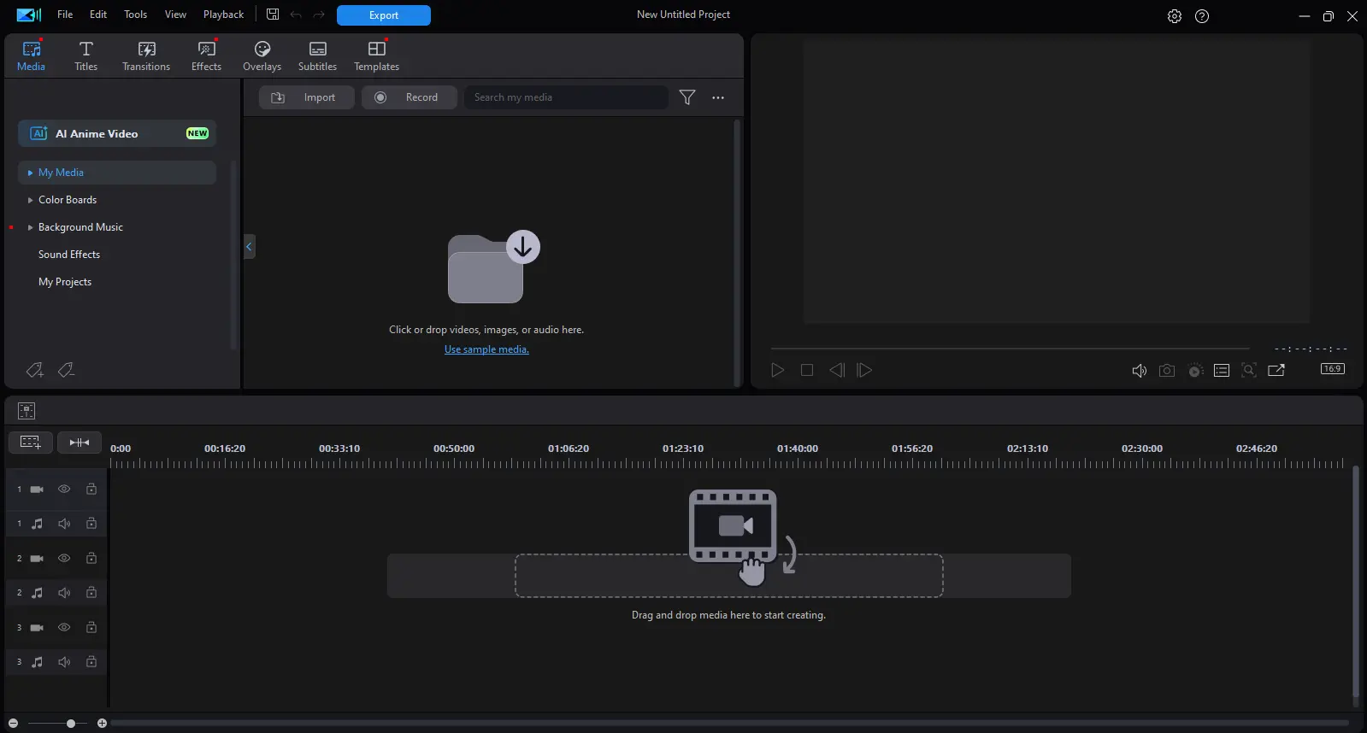The image size is (1367, 733).
Task: Take a snapshot with the camera icon
Action: [1167, 371]
